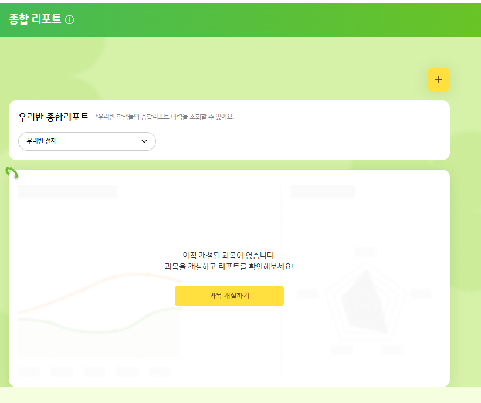Click the blurred title placeholder above radar chart

pyautogui.click(x=323, y=191)
